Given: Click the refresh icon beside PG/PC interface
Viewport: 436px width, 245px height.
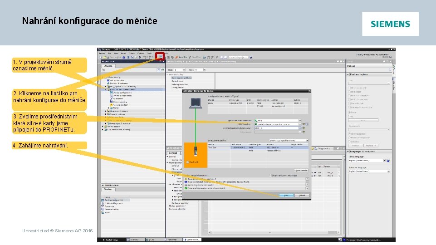Looking at the screenshot, I should tap(304, 124).
